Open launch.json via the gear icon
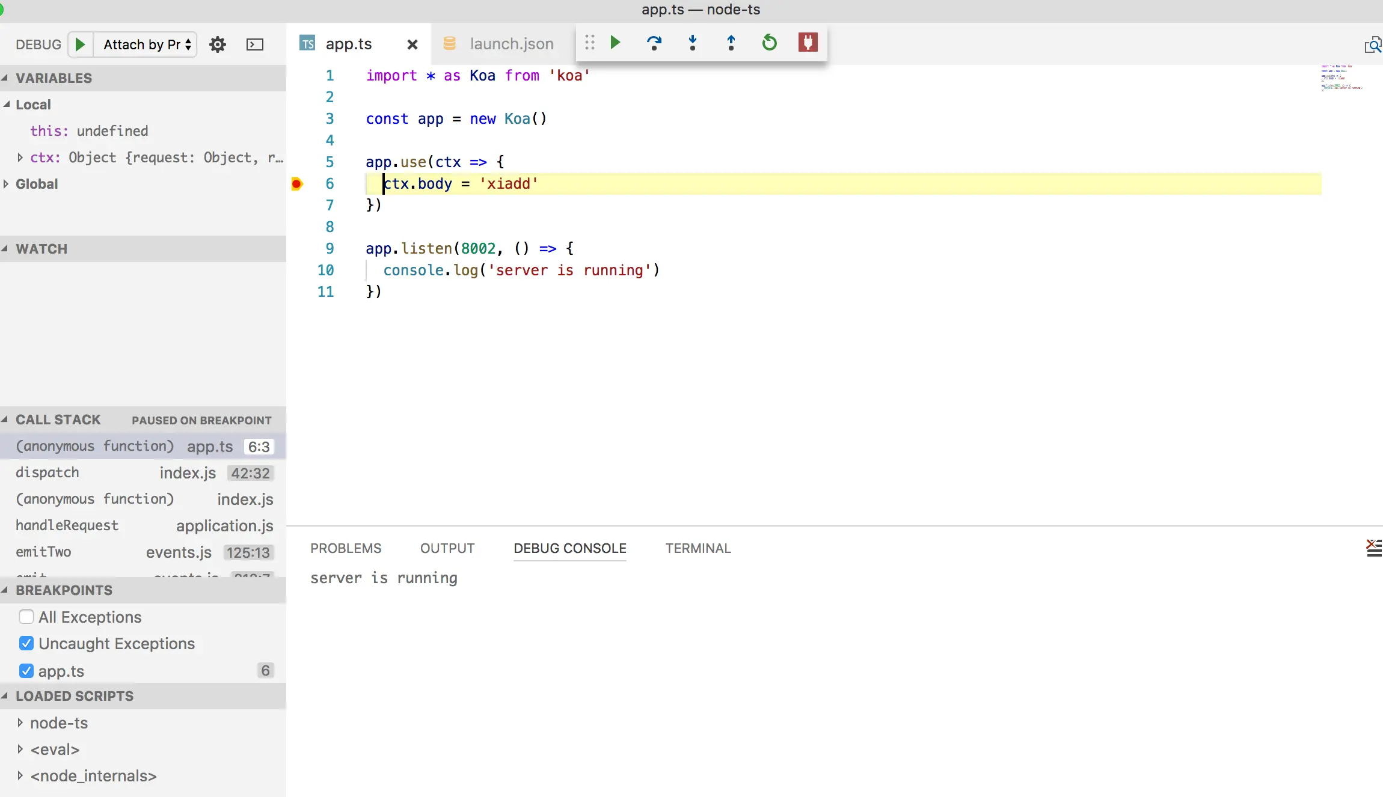This screenshot has height=797, width=1383. tap(218, 44)
